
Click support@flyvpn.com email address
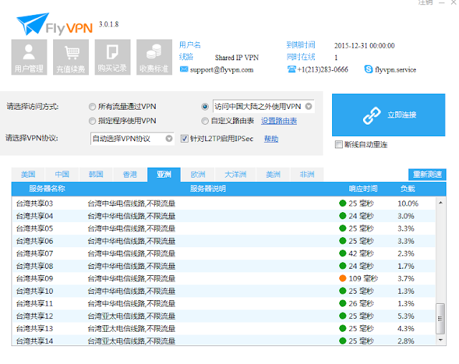coord(222,70)
